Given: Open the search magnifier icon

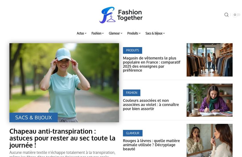Looking at the screenshot, I should tap(226, 15).
